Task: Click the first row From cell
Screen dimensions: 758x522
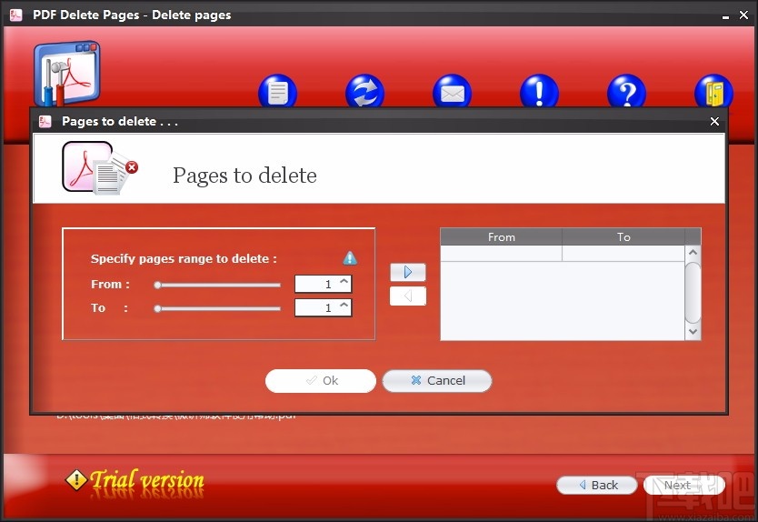Action: [502, 254]
